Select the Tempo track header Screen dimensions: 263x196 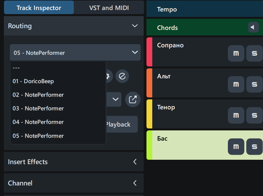(x=204, y=9)
